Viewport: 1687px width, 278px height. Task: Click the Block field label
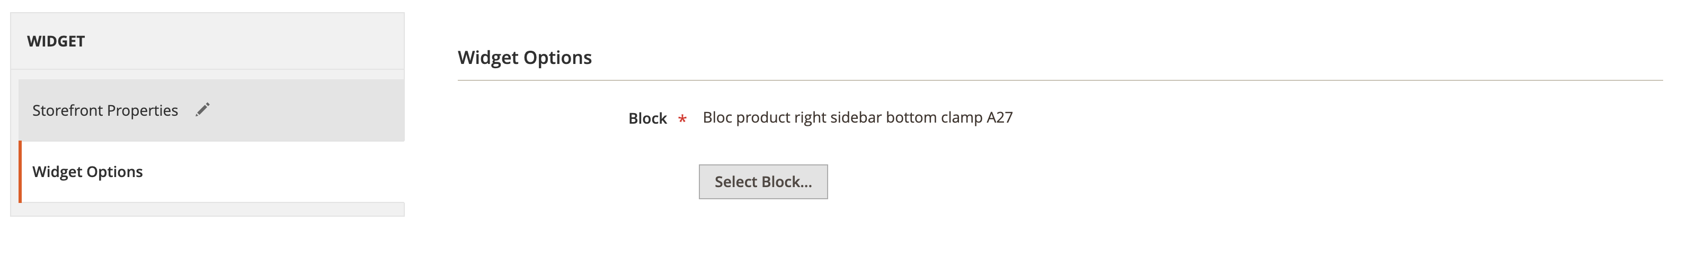[647, 118]
